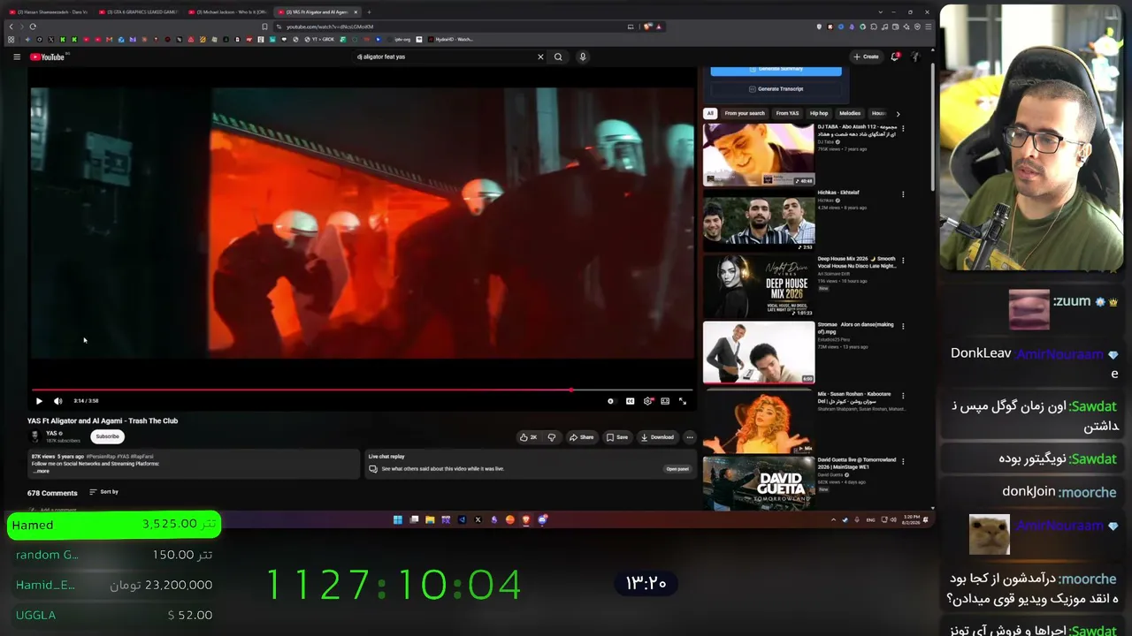Play the YouTube video
1132x636 pixels.
[x=39, y=401]
